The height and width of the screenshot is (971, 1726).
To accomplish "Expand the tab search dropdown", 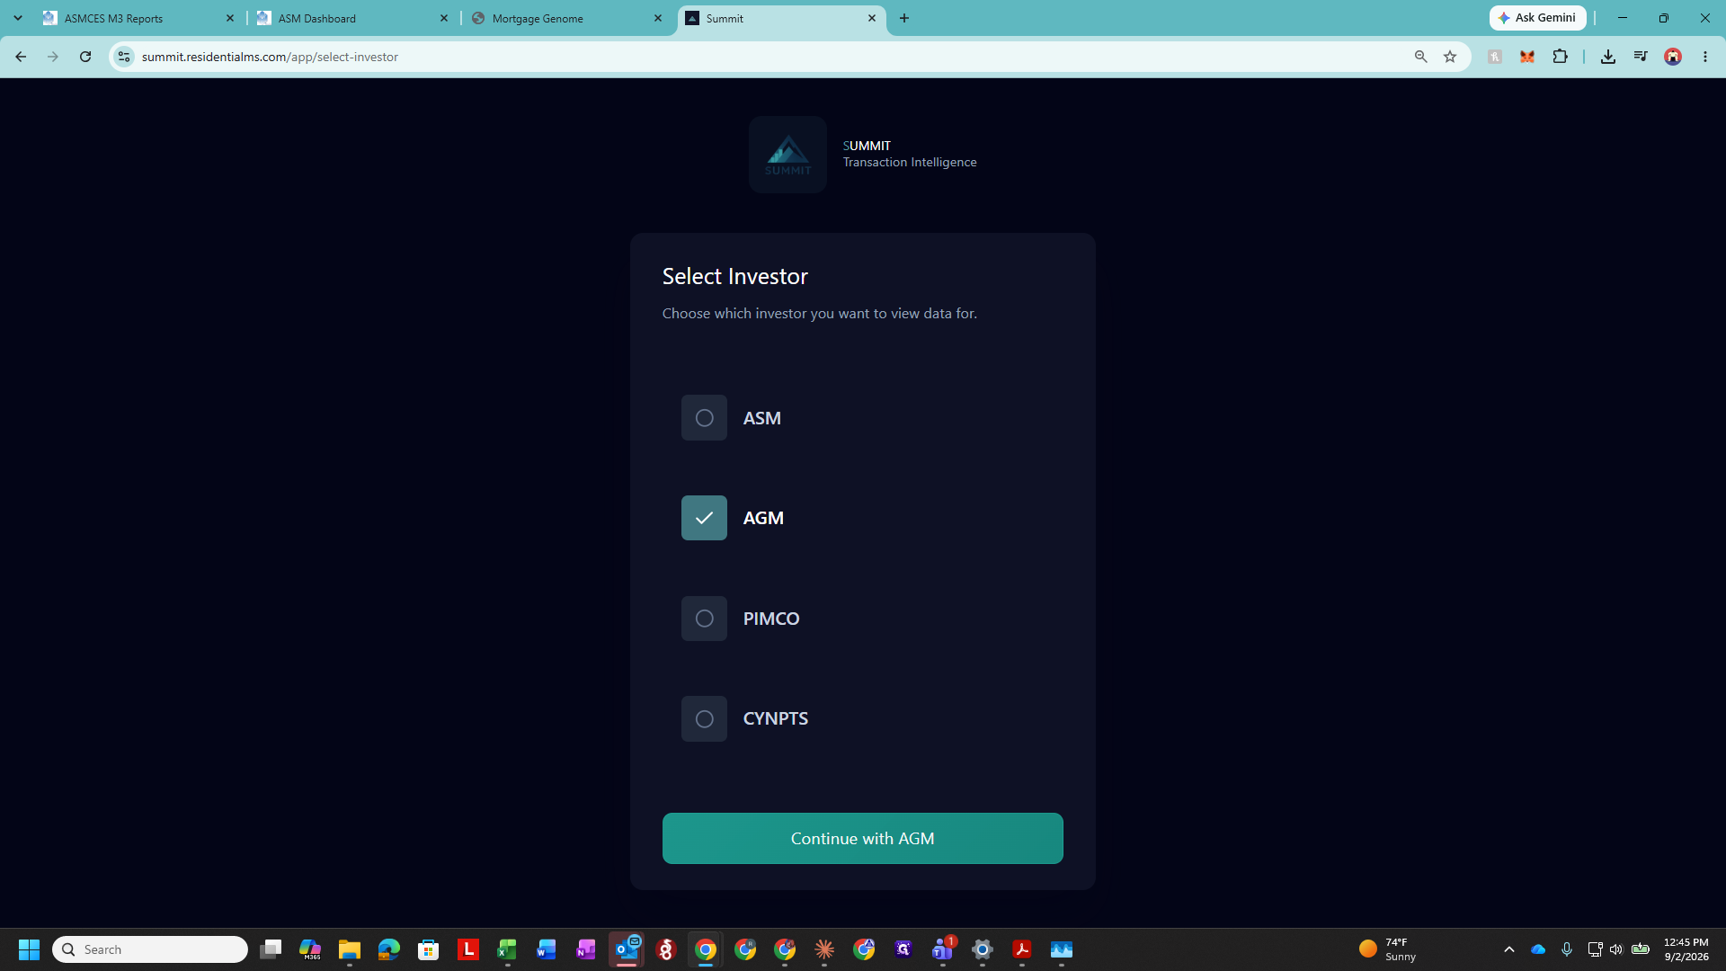I will click(18, 18).
